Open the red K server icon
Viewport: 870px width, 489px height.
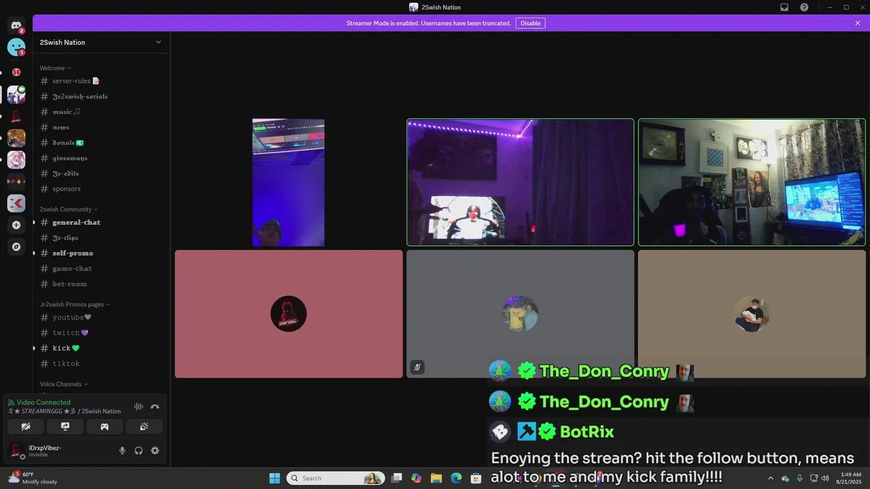tap(16, 203)
